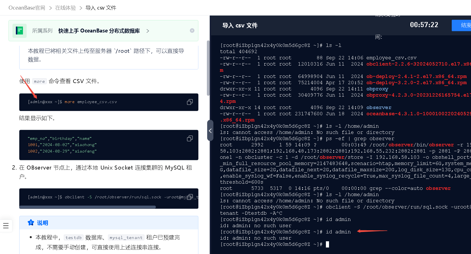Click the inline code testdb
This screenshot has width=471, height=254.
pos(73,238)
